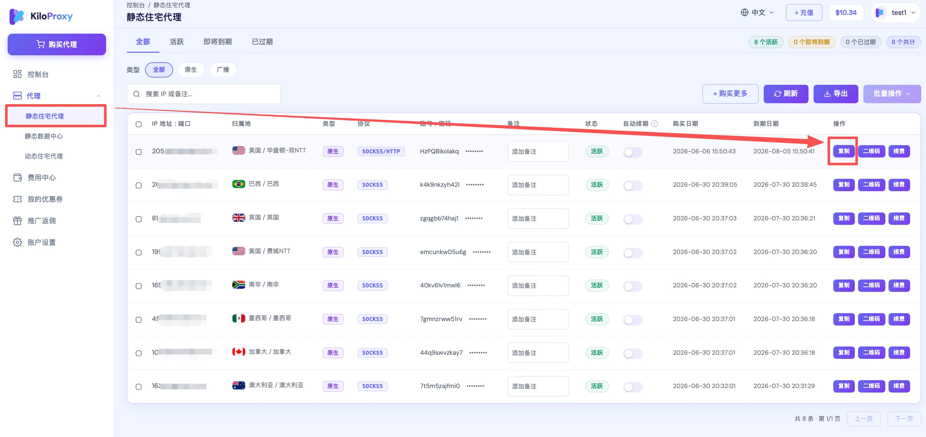Viewport: 926px width, 437px height.
Task: Click the 控制台 breadcrumb link
Action: 136,5
